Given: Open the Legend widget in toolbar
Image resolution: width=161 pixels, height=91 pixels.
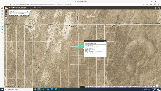Looking at the screenshot, I should pos(10,15).
